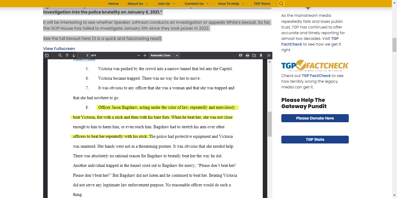The image size is (397, 198).
Task: Click the PDF scrollbar up arrow
Action: click(270, 61)
